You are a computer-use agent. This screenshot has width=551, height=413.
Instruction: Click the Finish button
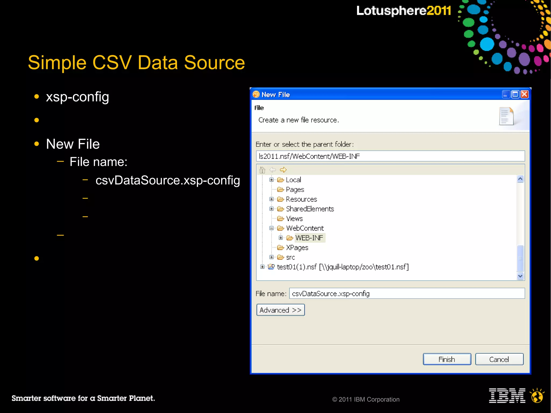click(447, 359)
